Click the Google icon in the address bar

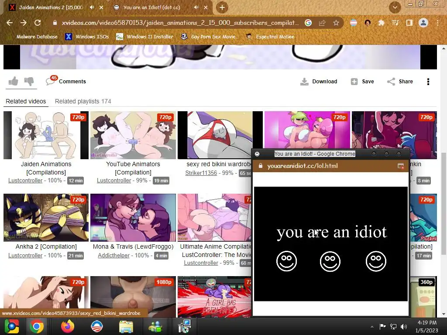pyautogui.click(x=308, y=23)
